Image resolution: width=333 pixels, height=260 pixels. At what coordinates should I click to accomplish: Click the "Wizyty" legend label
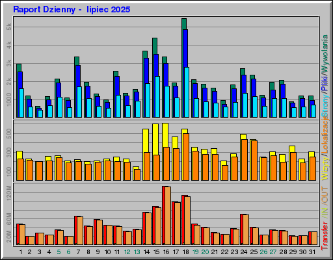[x=325, y=168]
